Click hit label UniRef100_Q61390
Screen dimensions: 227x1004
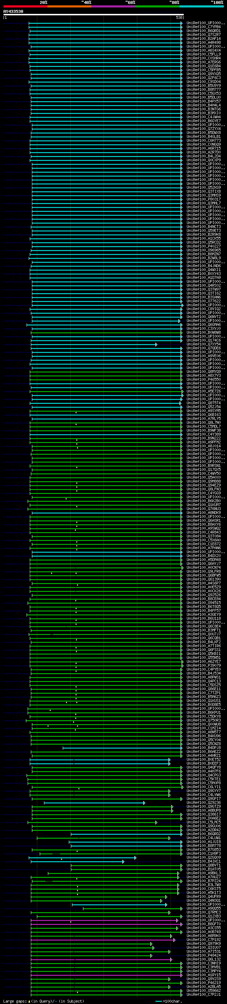point(204,579)
